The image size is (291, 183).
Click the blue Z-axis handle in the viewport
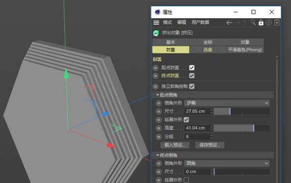[105, 114]
